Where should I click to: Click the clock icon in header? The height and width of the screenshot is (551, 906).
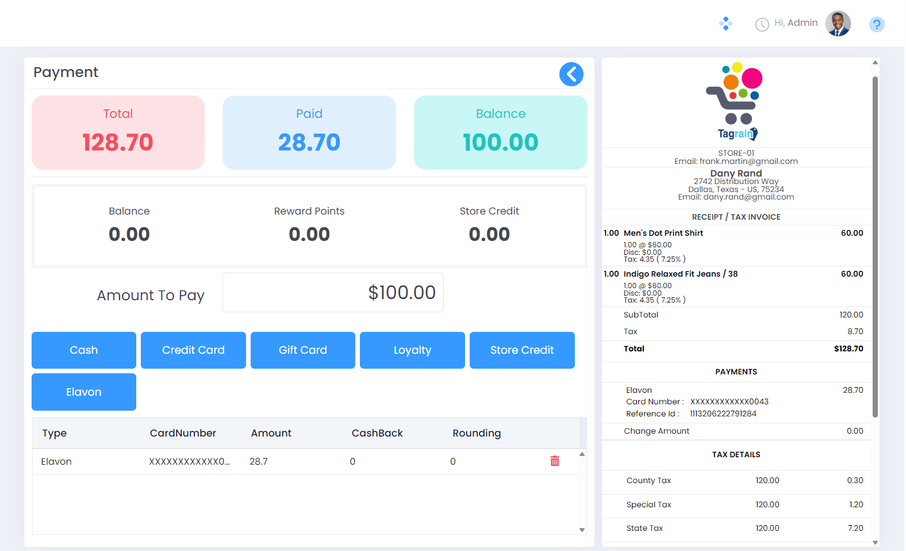click(762, 24)
